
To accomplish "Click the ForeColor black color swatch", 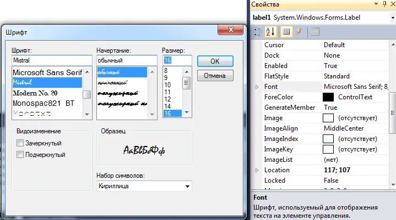I will click(328, 97).
